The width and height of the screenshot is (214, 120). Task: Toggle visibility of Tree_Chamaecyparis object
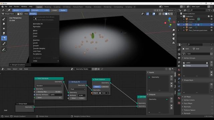pos(211,30)
